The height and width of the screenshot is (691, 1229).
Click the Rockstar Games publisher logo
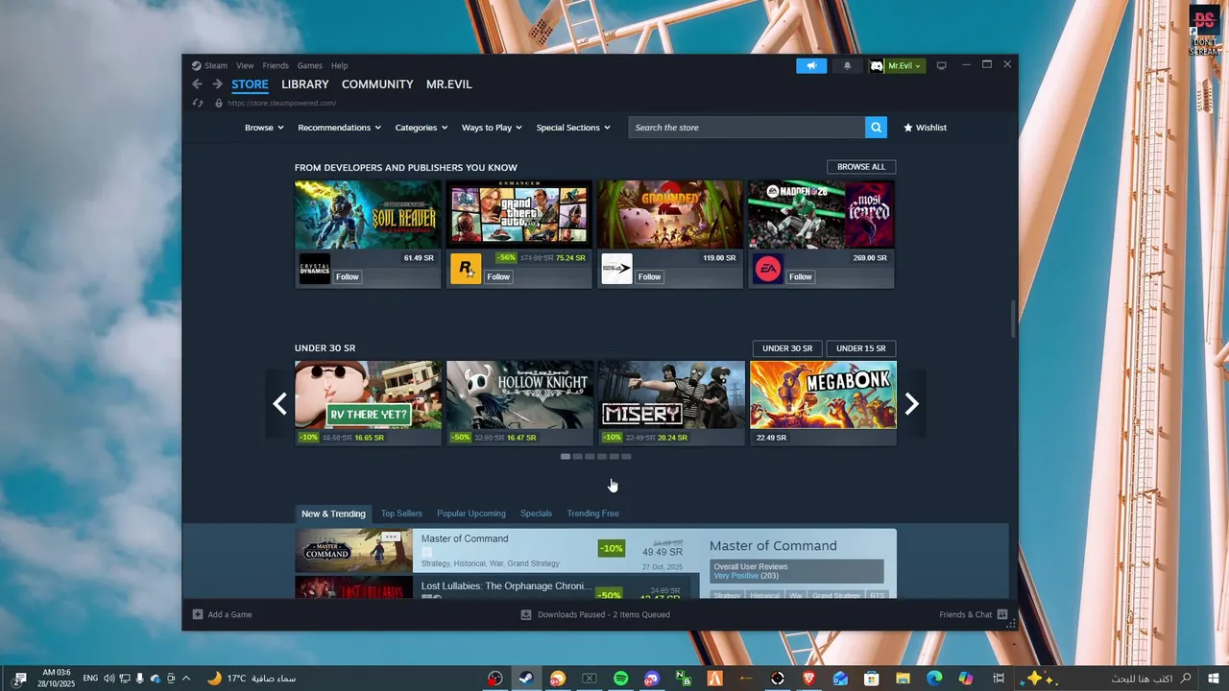[x=466, y=269]
